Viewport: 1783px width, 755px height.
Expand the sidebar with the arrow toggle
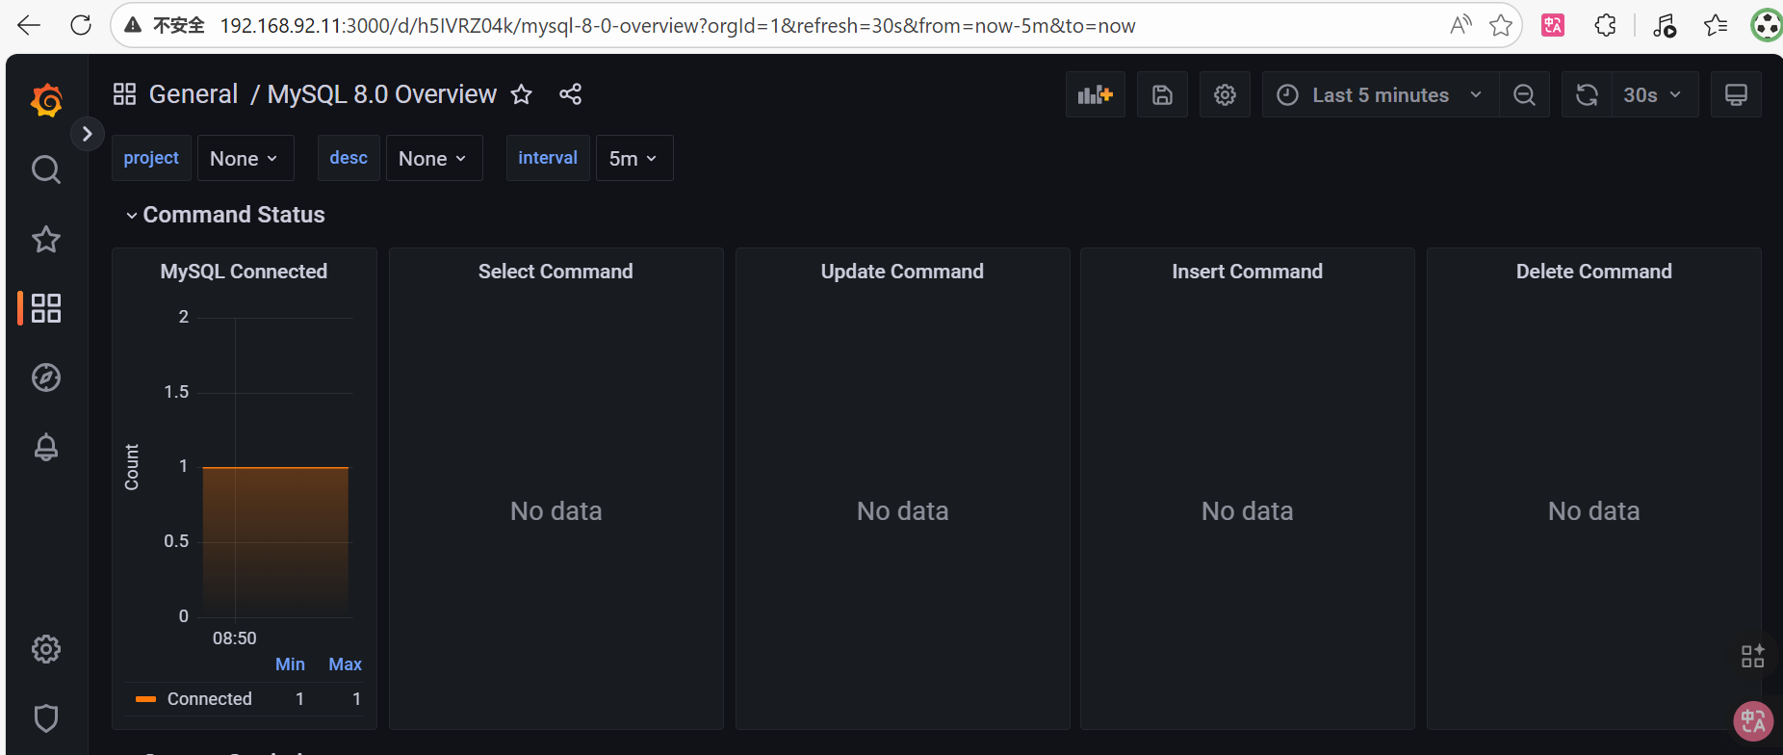click(x=87, y=134)
